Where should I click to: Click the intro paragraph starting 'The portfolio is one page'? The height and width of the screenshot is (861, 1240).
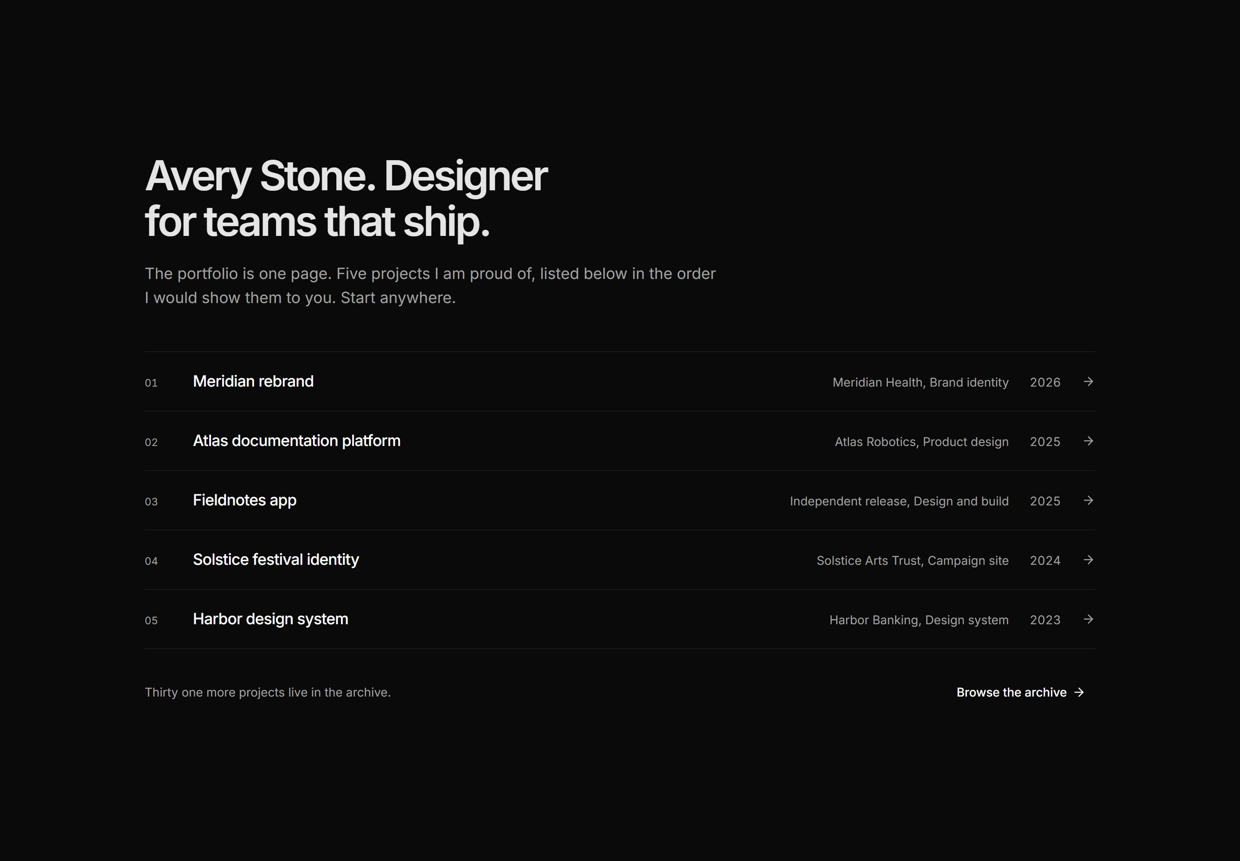[430, 285]
